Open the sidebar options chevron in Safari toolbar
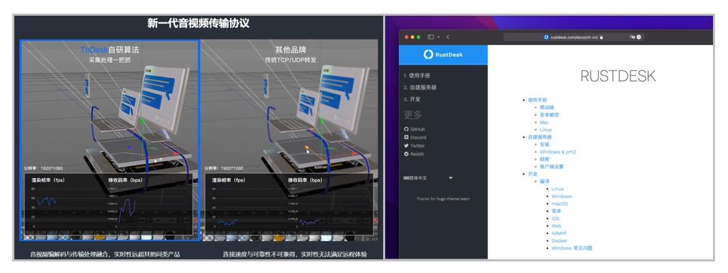Screen dimensions: 728x273 click(x=438, y=37)
